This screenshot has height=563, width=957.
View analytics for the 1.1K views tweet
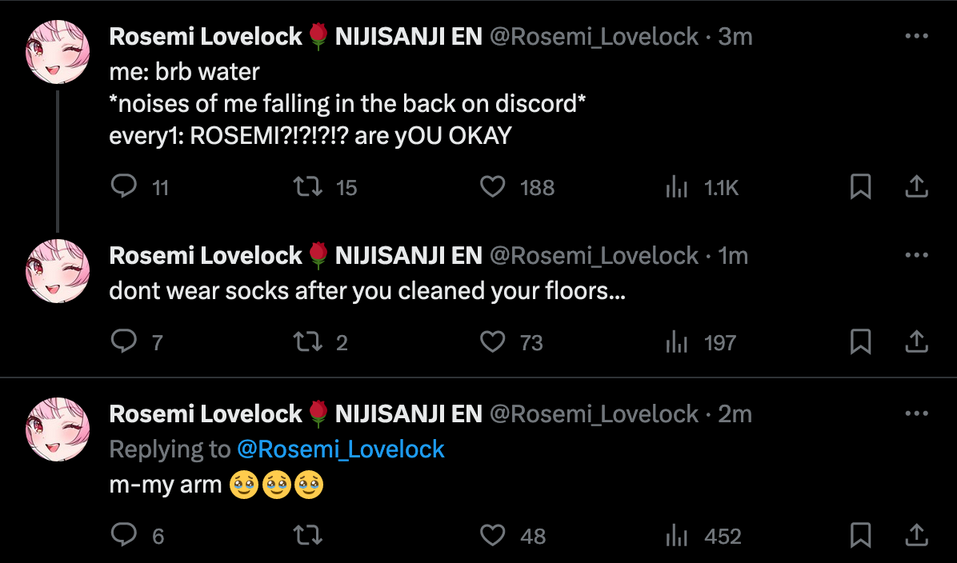pos(678,187)
